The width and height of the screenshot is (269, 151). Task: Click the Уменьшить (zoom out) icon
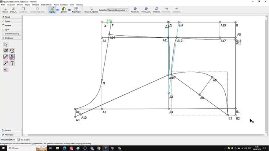[x=146, y=10]
